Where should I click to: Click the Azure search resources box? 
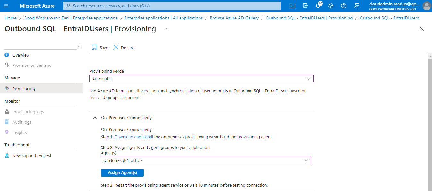[172, 6]
